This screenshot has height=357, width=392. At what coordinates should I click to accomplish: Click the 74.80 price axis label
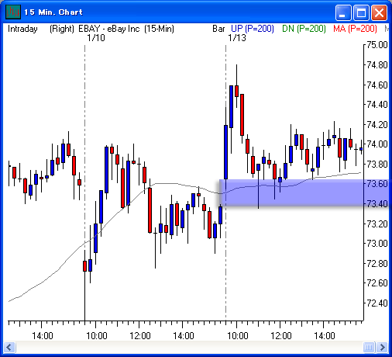[x=377, y=64]
